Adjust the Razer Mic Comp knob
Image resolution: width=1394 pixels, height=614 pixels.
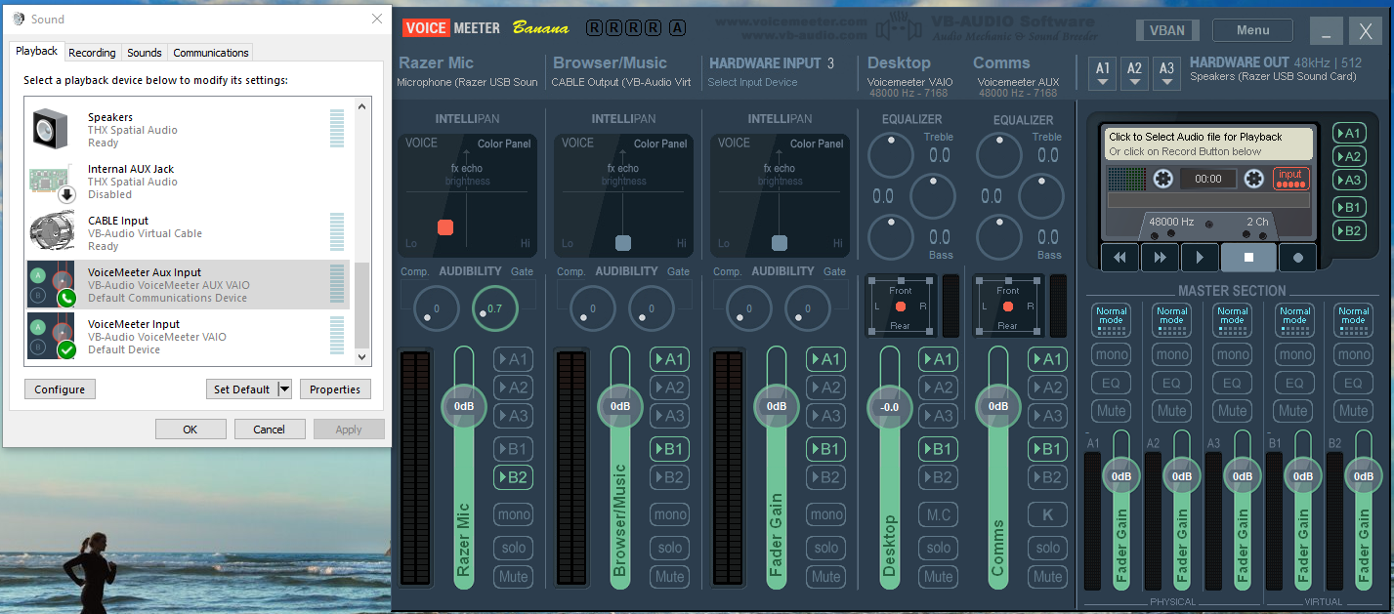click(437, 308)
